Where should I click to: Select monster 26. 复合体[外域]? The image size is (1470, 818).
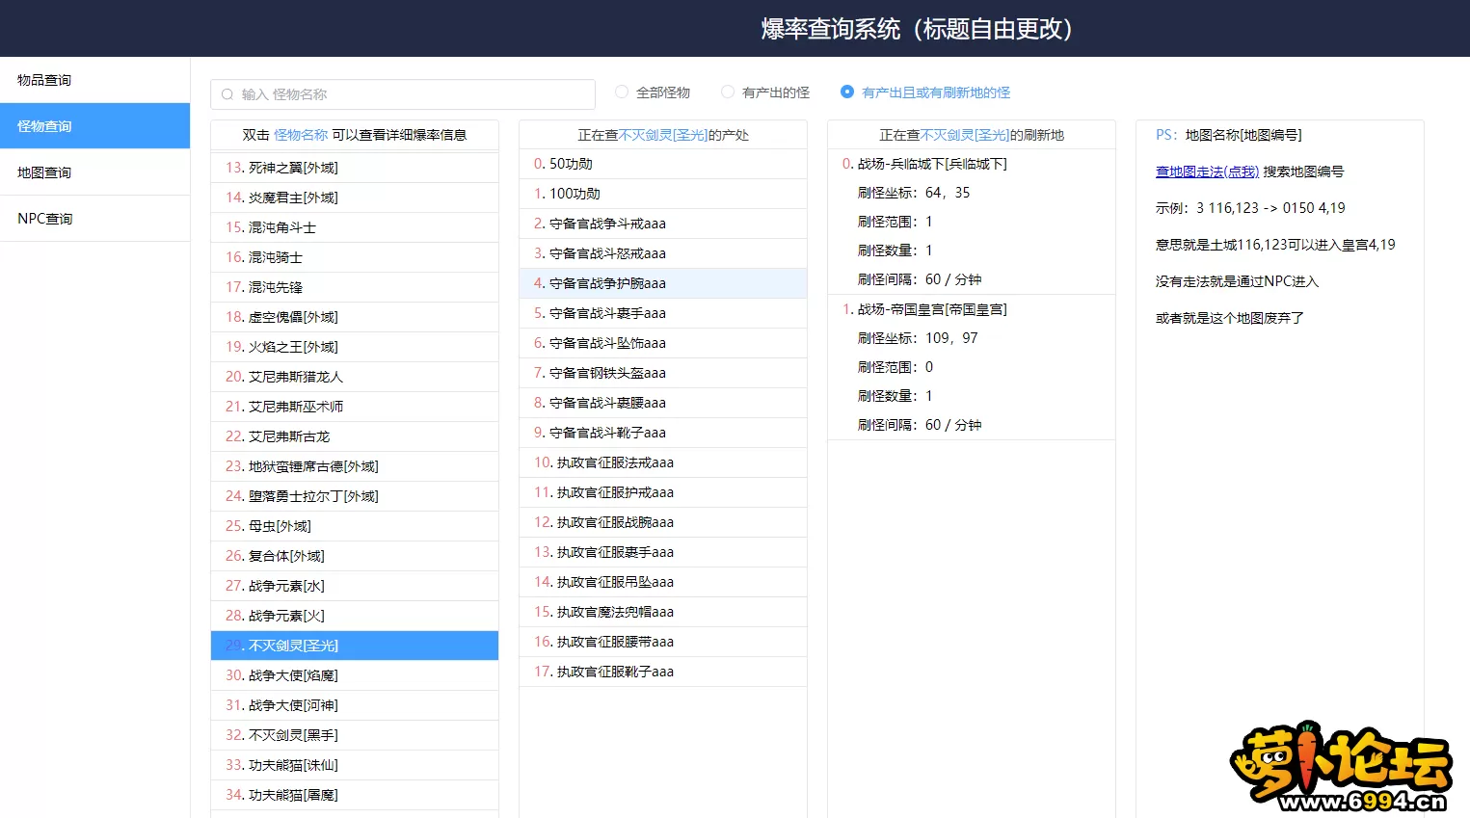tap(355, 556)
